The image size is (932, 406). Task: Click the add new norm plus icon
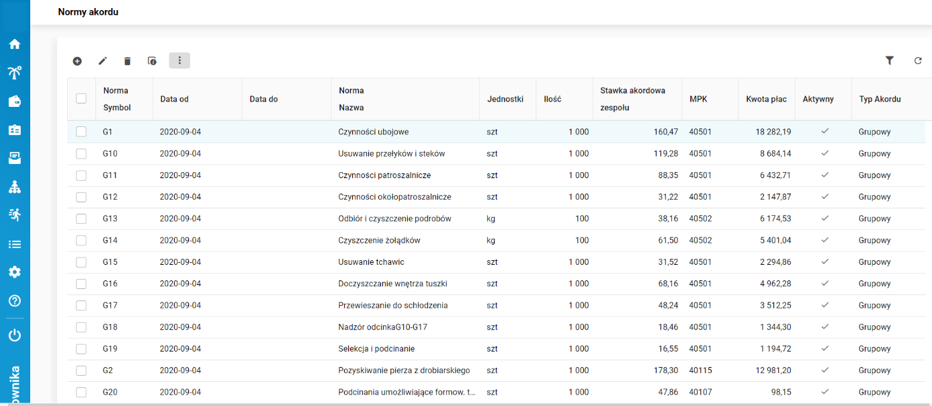(77, 61)
